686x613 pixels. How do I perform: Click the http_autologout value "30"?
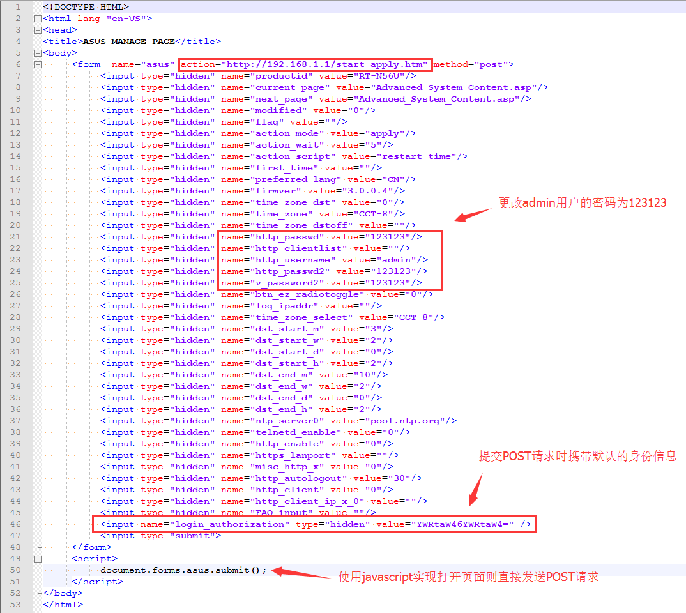(x=399, y=478)
